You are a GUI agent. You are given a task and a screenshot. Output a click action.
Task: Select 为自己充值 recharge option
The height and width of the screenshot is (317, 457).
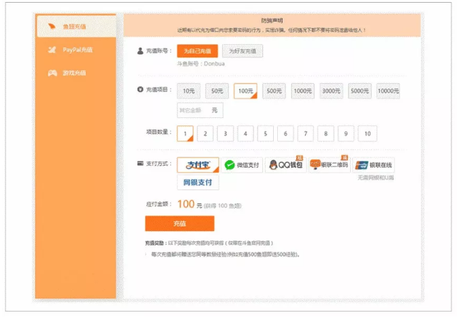[197, 51]
